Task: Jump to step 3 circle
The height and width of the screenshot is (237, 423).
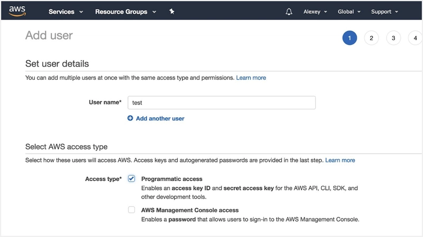Action: 393,38
